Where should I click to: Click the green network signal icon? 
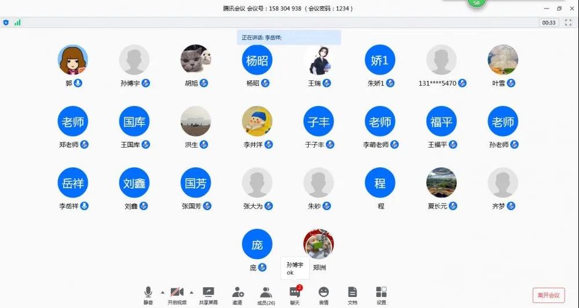point(17,23)
